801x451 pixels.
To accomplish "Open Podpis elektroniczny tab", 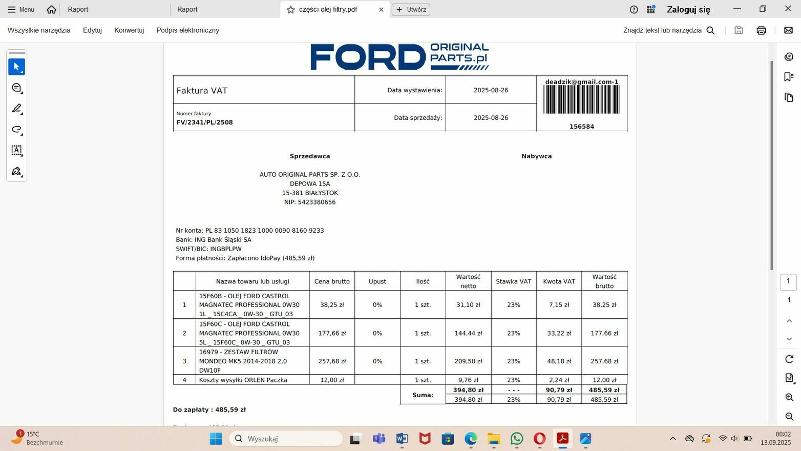I will tap(188, 30).
